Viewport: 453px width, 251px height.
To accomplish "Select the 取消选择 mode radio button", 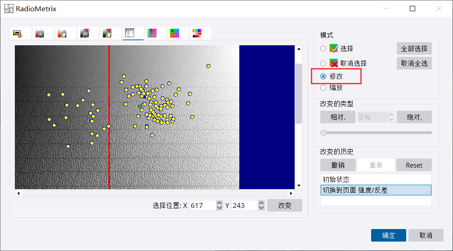I will [x=323, y=63].
